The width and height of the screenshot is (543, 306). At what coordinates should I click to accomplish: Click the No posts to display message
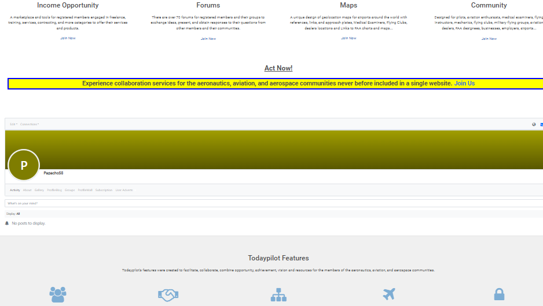click(28, 223)
